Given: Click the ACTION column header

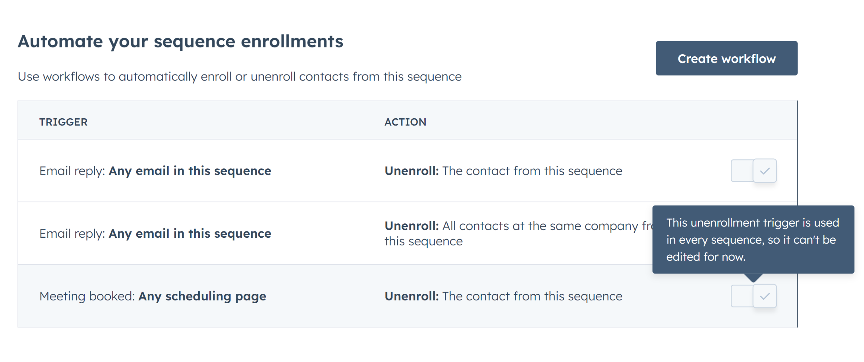Looking at the screenshot, I should [x=405, y=122].
